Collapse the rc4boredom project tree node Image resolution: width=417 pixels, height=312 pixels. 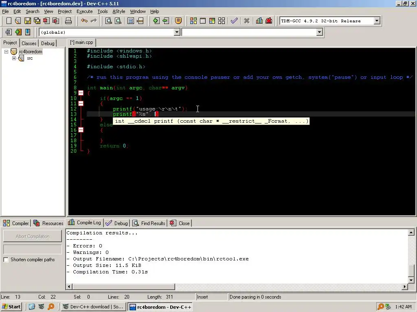point(6,52)
